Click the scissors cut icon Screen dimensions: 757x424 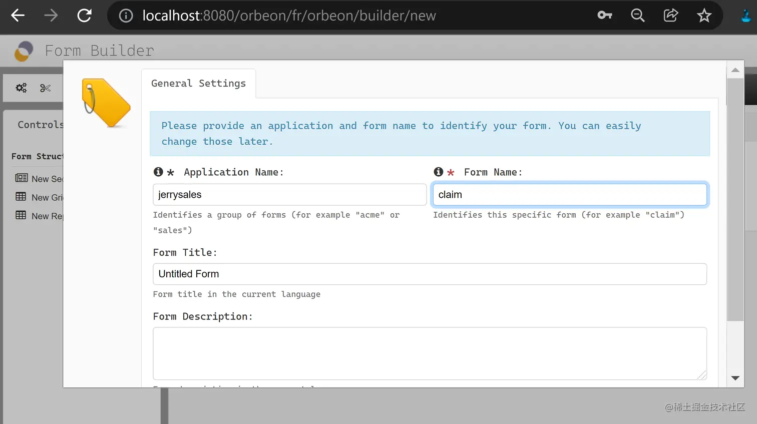pyautogui.click(x=46, y=88)
